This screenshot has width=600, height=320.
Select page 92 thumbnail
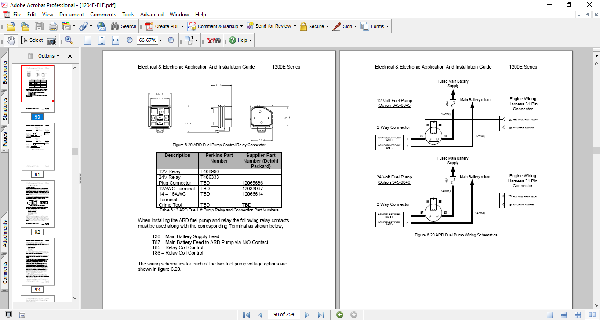pos(37,204)
